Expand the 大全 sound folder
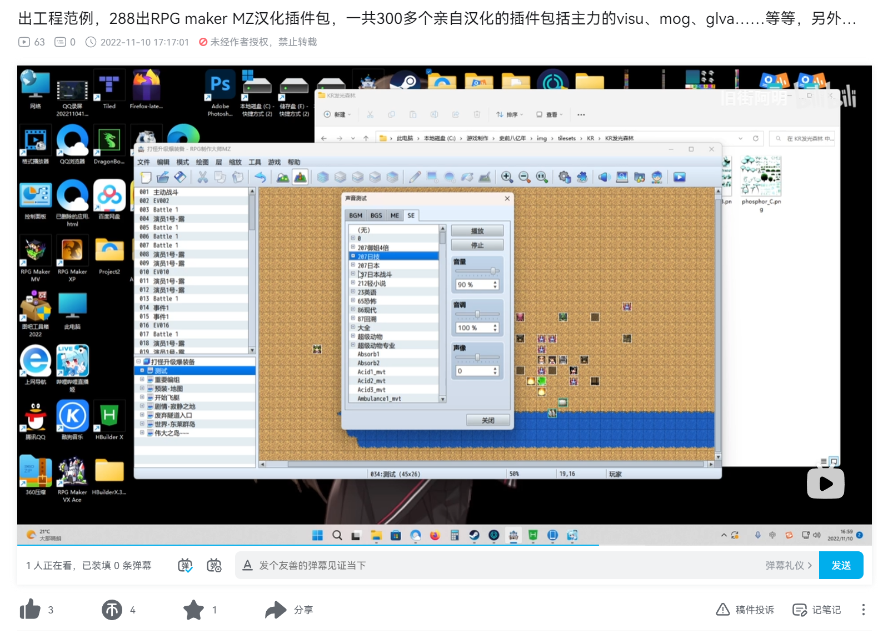 click(x=353, y=327)
